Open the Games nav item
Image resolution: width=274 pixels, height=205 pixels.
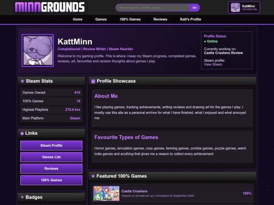(101, 19)
